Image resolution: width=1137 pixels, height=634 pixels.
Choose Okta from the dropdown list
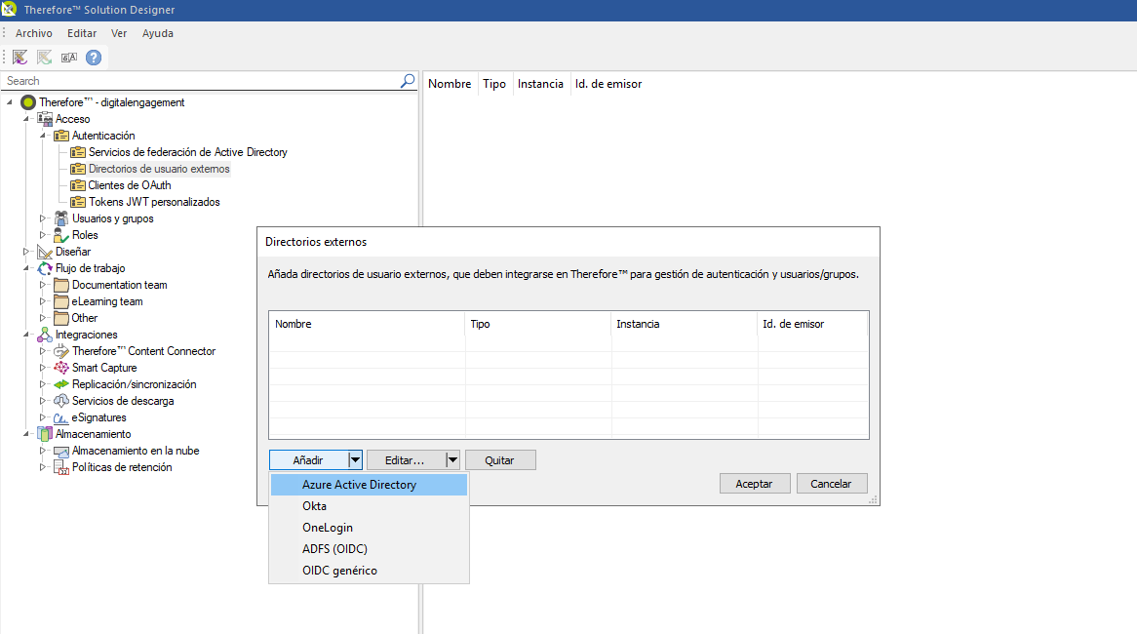pyautogui.click(x=370, y=506)
